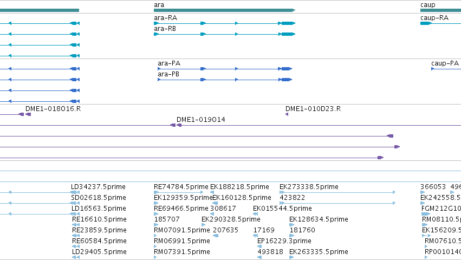Viewport: 461px width, 260px height.
Task: Select the DME1-019O14 feature label
Action: (201, 120)
